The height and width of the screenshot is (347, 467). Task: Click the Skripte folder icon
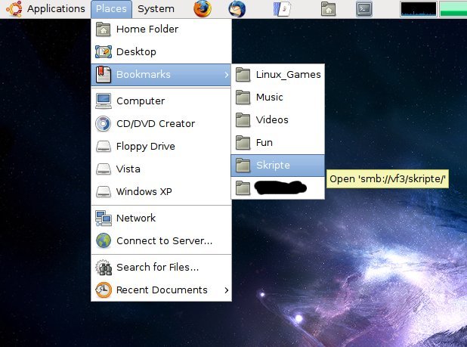click(243, 165)
